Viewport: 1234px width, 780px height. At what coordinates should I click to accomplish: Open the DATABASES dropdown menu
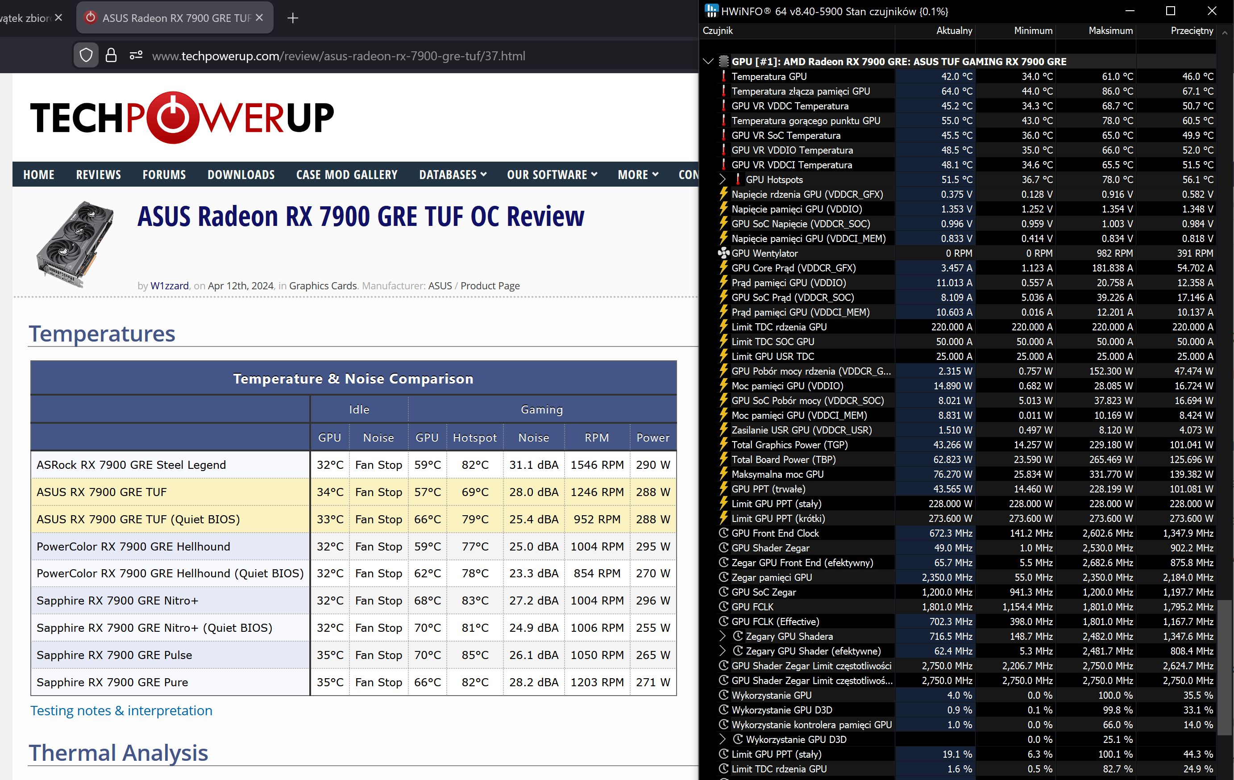click(x=453, y=175)
